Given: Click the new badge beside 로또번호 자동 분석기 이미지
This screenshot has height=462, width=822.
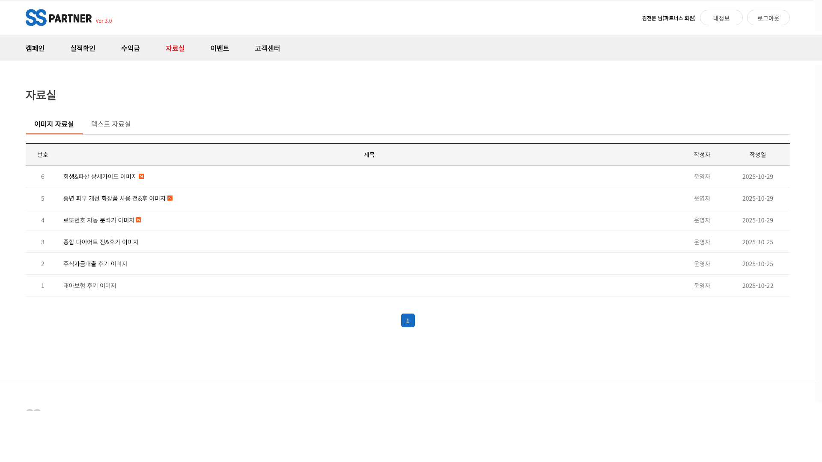Looking at the screenshot, I should [x=139, y=220].
